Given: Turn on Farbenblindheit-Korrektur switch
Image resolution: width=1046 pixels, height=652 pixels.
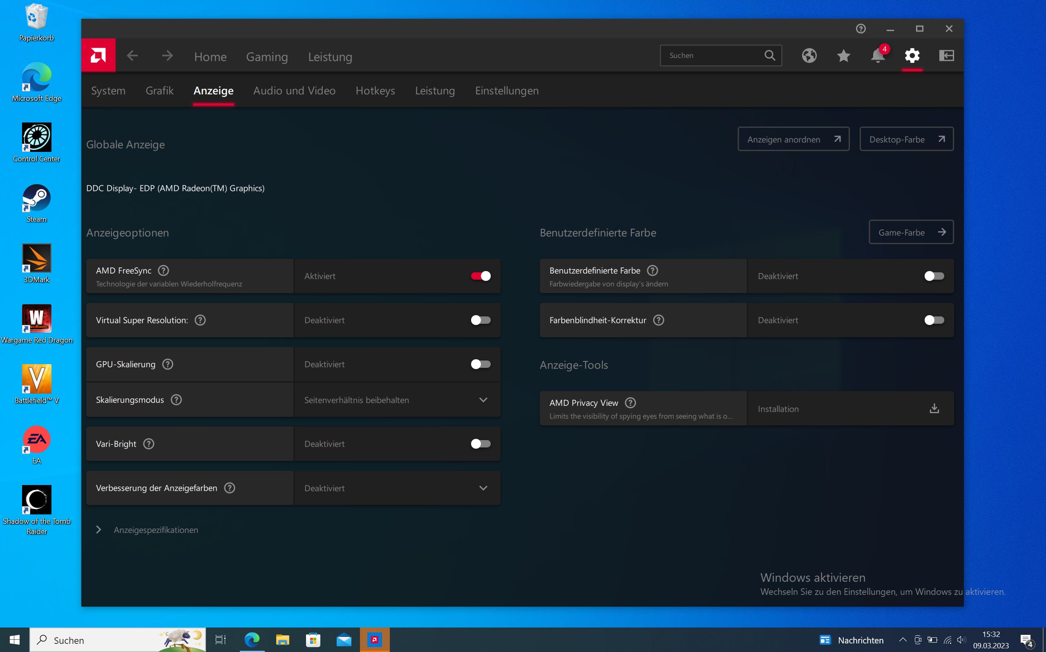Looking at the screenshot, I should (934, 320).
